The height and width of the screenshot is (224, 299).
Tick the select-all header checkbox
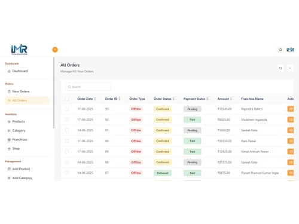point(67,99)
